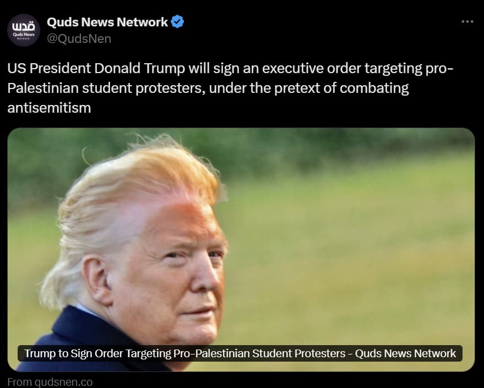Click 'Quds News Network' at end of caption

pyautogui.click(x=406, y=353)
